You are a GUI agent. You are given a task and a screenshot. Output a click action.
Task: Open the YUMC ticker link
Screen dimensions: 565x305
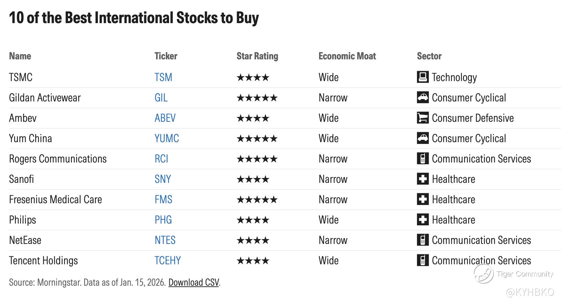point(167,138)
